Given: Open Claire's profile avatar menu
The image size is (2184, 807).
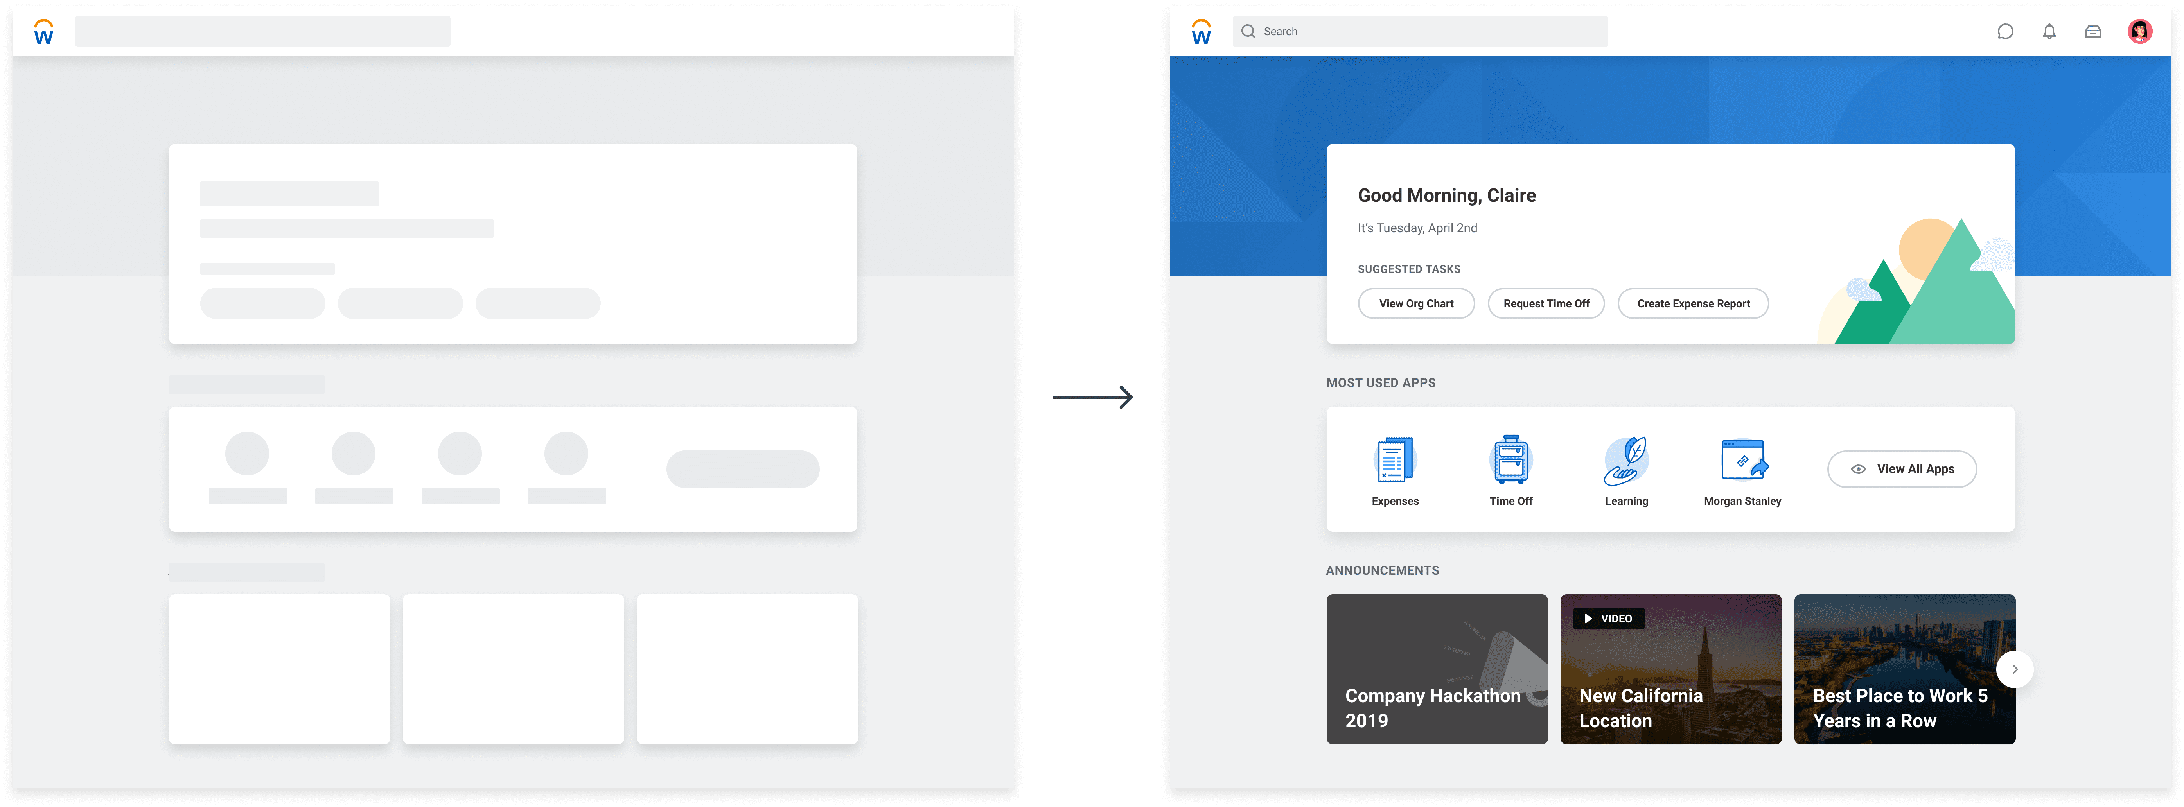Looking at the screenshot, I should (2139, 31).
